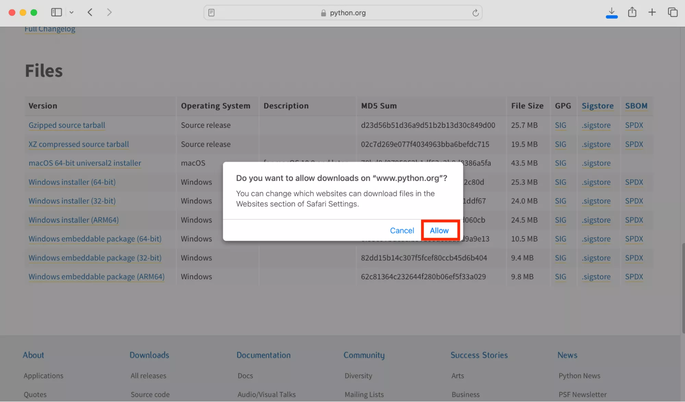Open the Documentation footer heading

click(264, 355)
